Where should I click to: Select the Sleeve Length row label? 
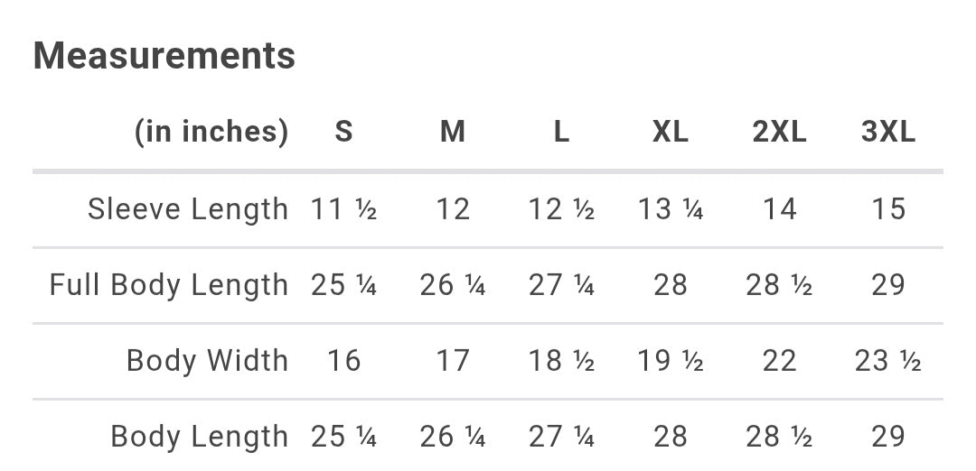pyautogui.click(x=188, y=209)
